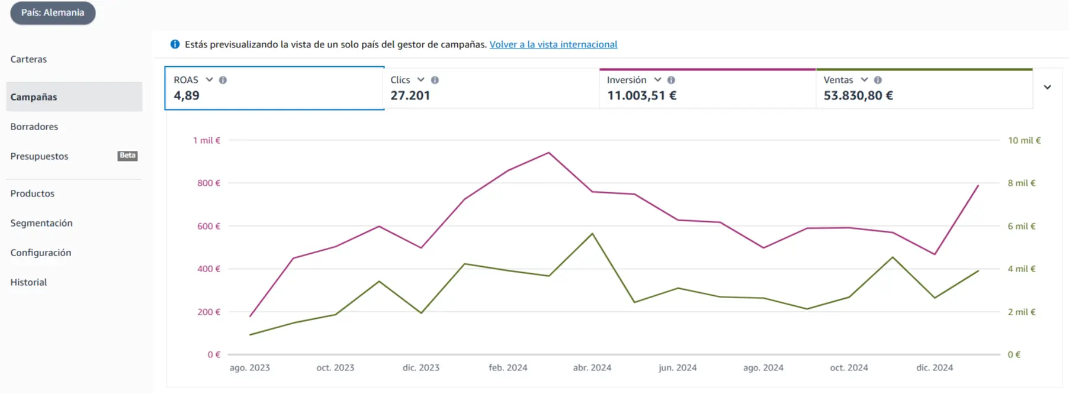This screenshot has width=1069, height=394.
Task: Click the info icon next to ROAS
Action: click(223, 80)
